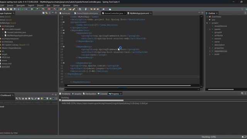This screenshot has width=247, height=139.
Task: Expand dependencies node in Outline
Action: [x=210, y=51]
